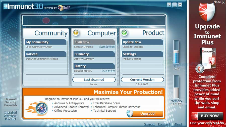Screen dimensions: 226x127
Task: Click the Detailed History text
Action: (83, 71)
